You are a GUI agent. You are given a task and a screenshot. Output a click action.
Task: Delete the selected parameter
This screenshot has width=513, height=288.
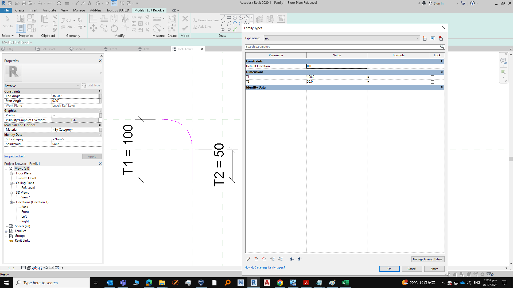click(x=264, y=259)
